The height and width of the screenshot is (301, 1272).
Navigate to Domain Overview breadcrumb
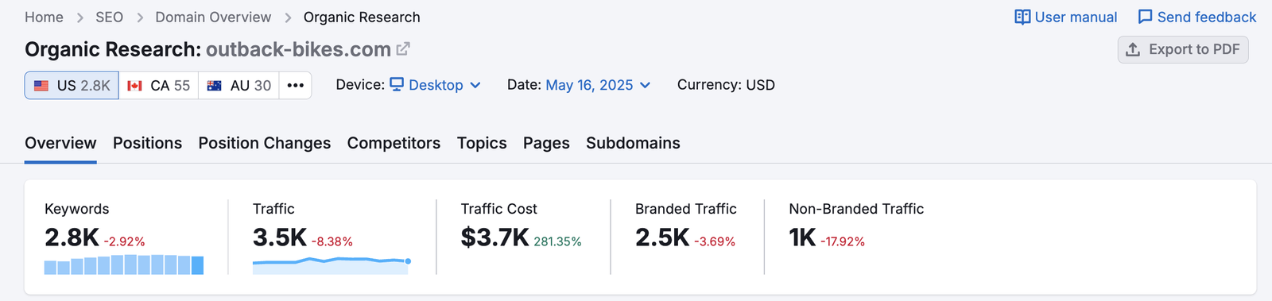point(213,17)
